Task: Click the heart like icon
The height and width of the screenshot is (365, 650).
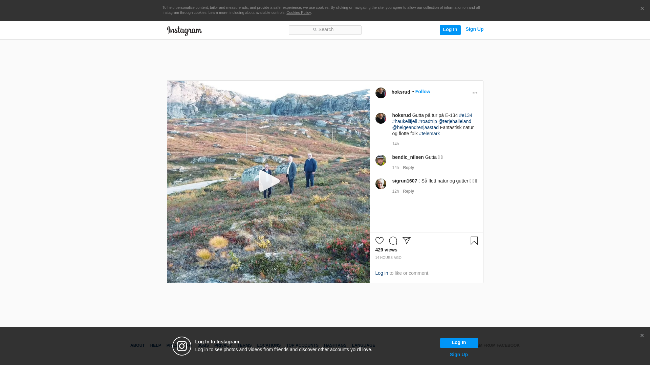Action: [379, 241]
